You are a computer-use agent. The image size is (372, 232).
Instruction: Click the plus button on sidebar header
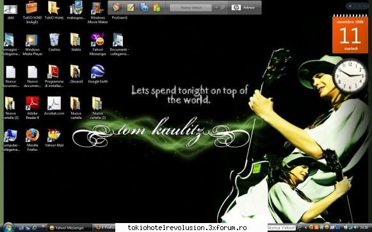pos(350,6)
